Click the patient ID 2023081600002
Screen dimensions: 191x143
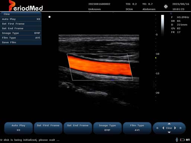[x=99, y=4]
